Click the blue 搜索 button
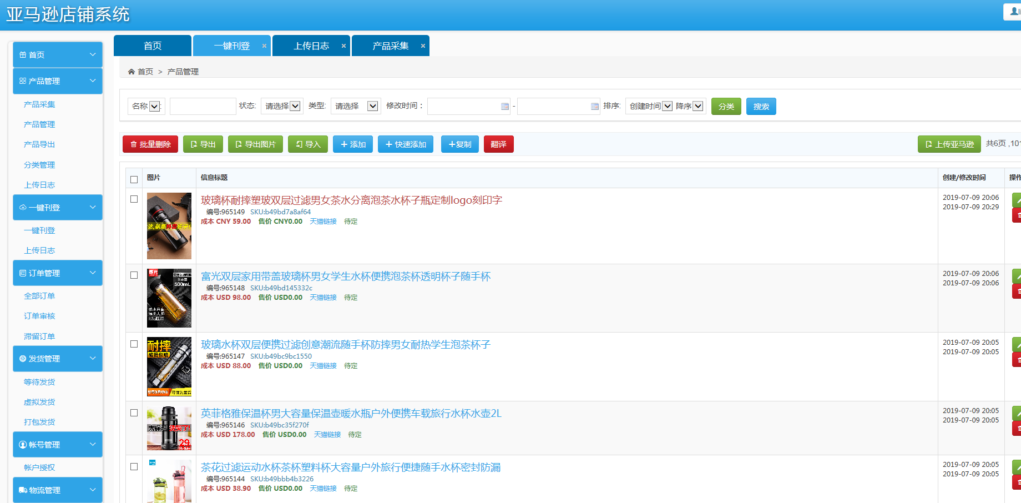The image size is (1021, 503). pyautogui.click(x=761, y=107)
